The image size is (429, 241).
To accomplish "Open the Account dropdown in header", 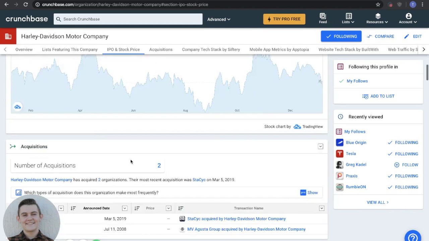I will pyautogui.click(x=408, y=19).
